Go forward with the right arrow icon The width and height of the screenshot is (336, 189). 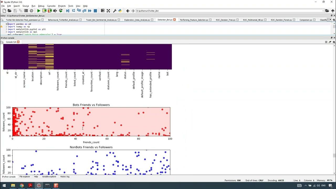[133, 11]
